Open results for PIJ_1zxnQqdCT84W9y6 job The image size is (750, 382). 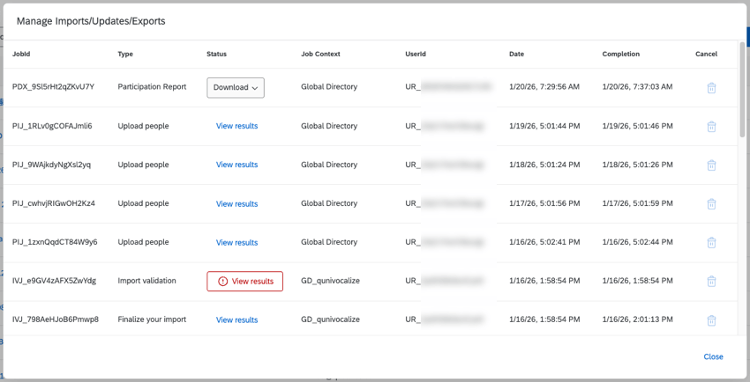click(236, 243)
